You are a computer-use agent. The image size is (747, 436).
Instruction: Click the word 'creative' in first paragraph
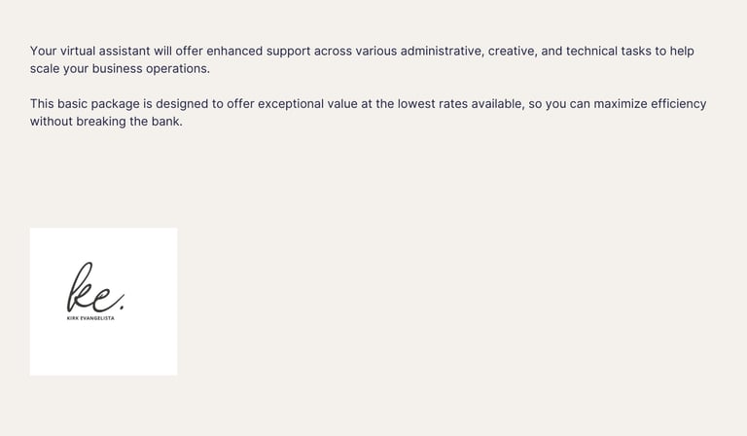point(511,51)
